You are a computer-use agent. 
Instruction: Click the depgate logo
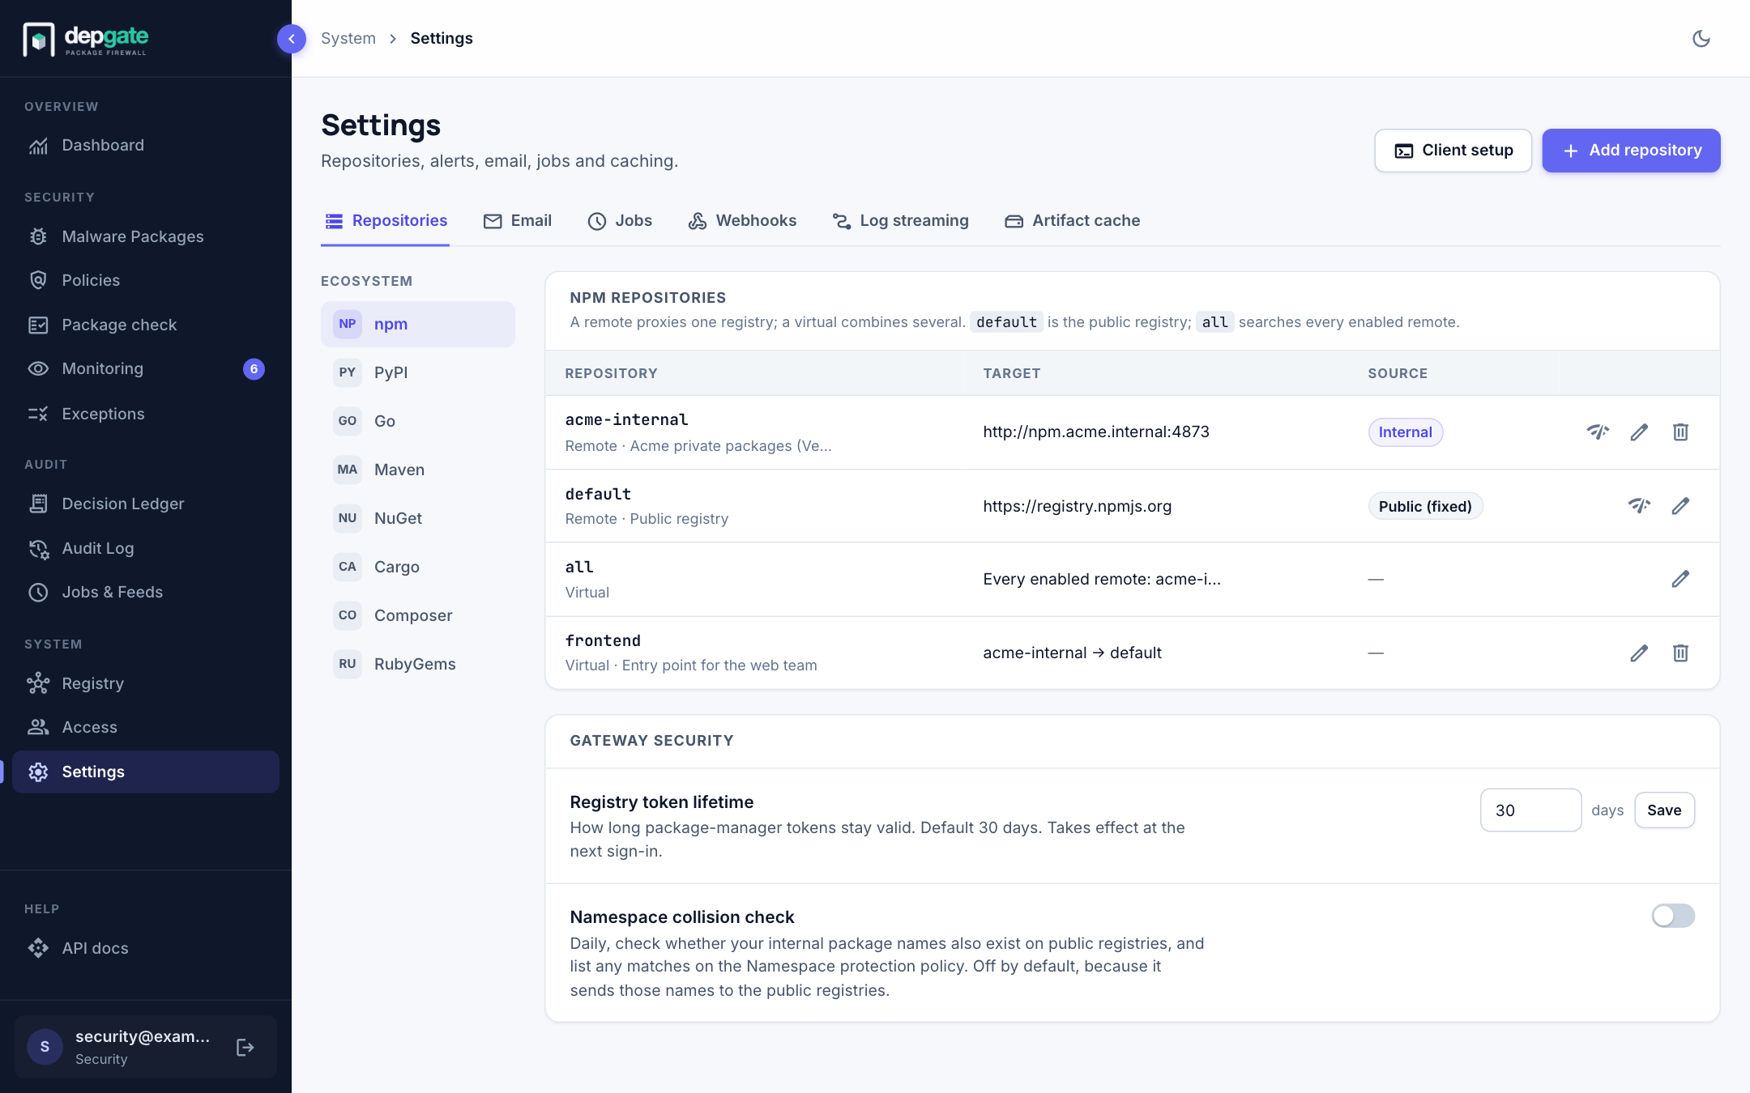tap(86, 39)
